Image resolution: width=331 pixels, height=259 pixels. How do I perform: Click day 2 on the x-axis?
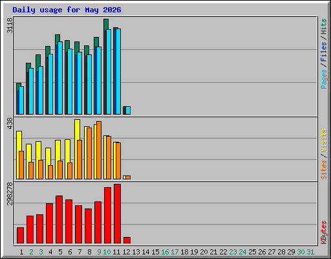pos(31,252)
